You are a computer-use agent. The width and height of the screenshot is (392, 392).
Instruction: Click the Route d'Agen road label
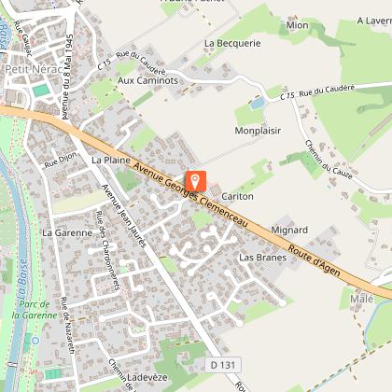(314, 260)
